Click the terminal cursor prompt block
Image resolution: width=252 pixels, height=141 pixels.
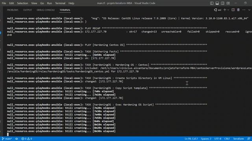coord(8,134)
